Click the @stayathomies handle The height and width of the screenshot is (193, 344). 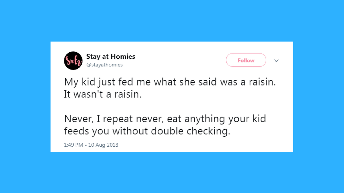point(105,65)
